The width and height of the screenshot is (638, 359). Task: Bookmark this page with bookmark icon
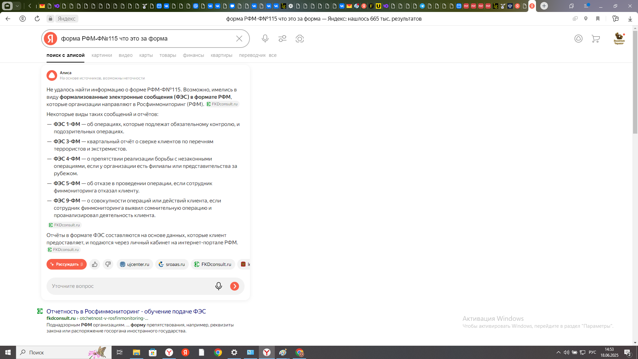coord(598,19)
